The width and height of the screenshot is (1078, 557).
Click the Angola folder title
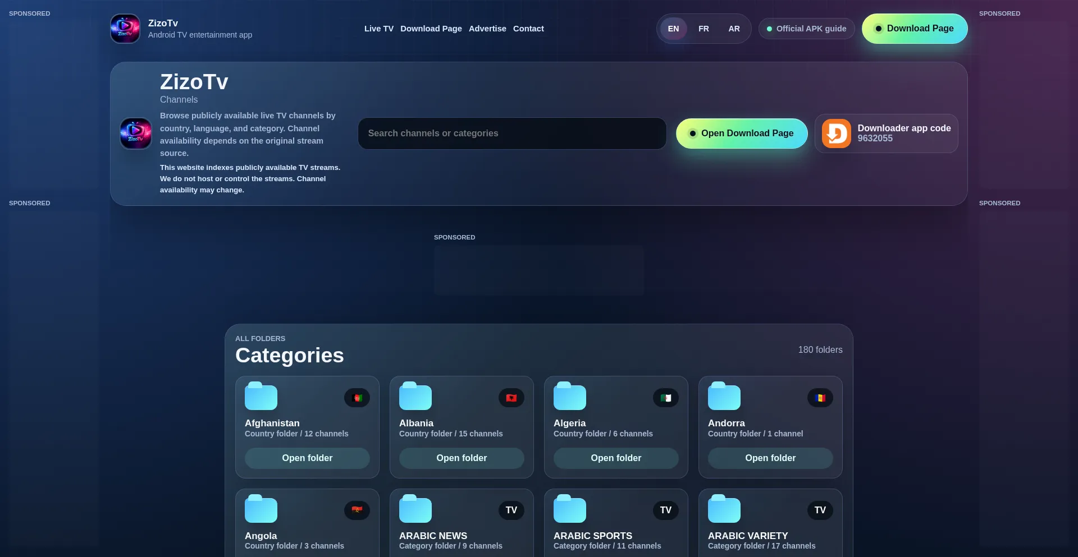coord(261,536)
